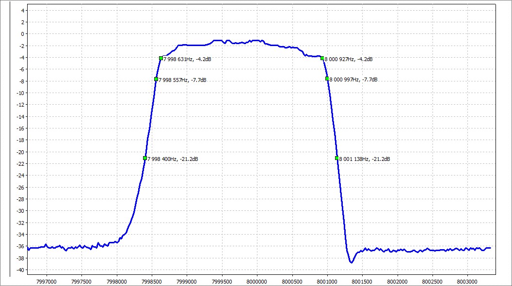Click the curve's lowest dip near 8001300
The width and height of the screenshot is (512, 286).
pos(352,262)
